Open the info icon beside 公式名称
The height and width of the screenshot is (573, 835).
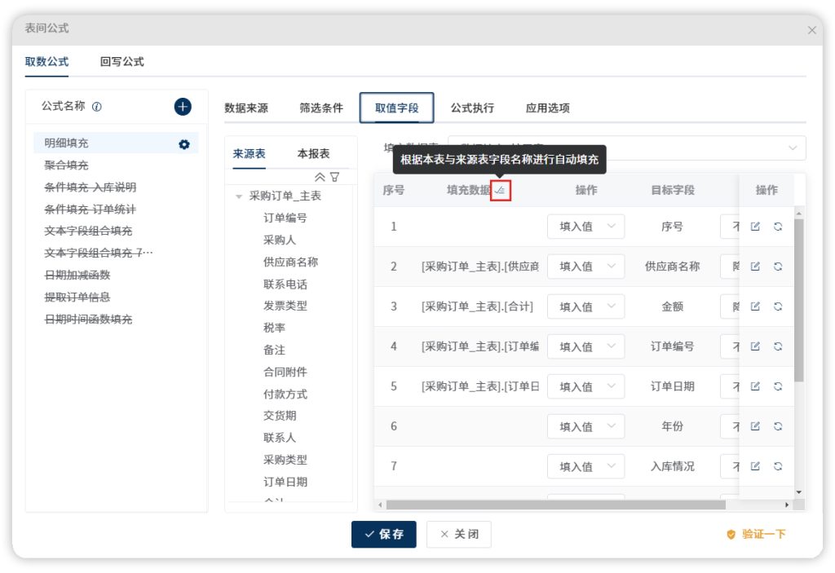97,107
